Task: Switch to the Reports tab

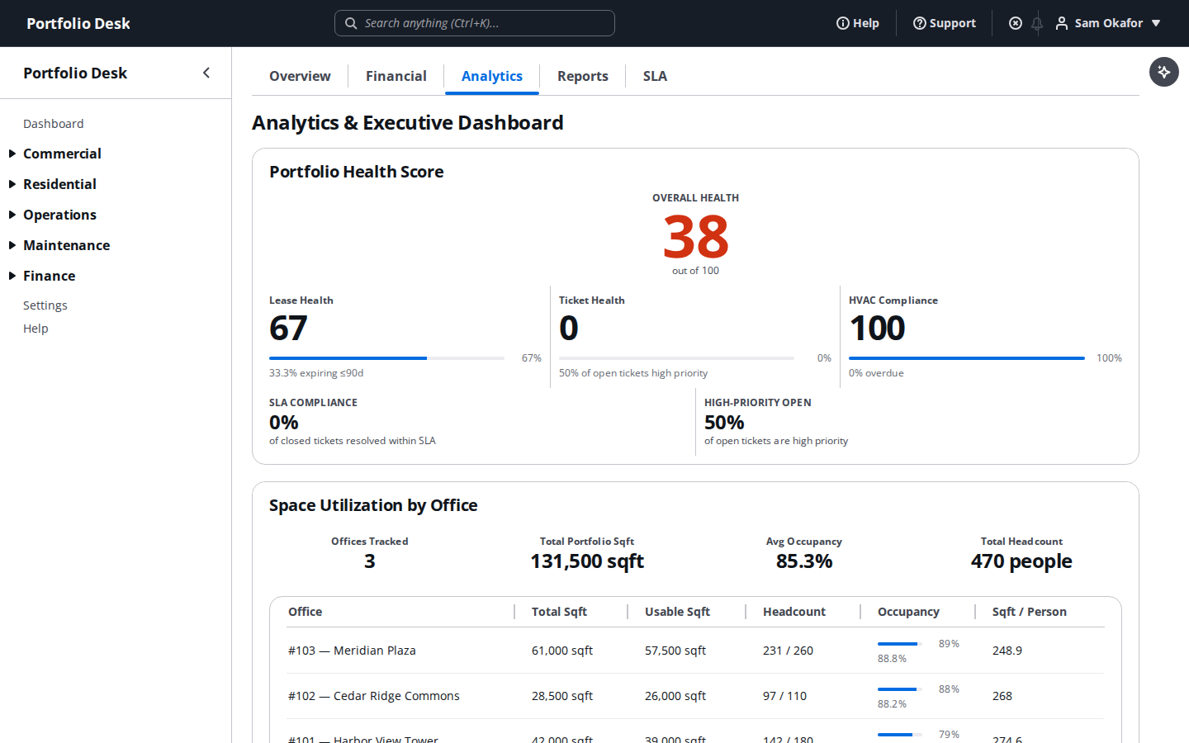Action: [x=583, y=76]
